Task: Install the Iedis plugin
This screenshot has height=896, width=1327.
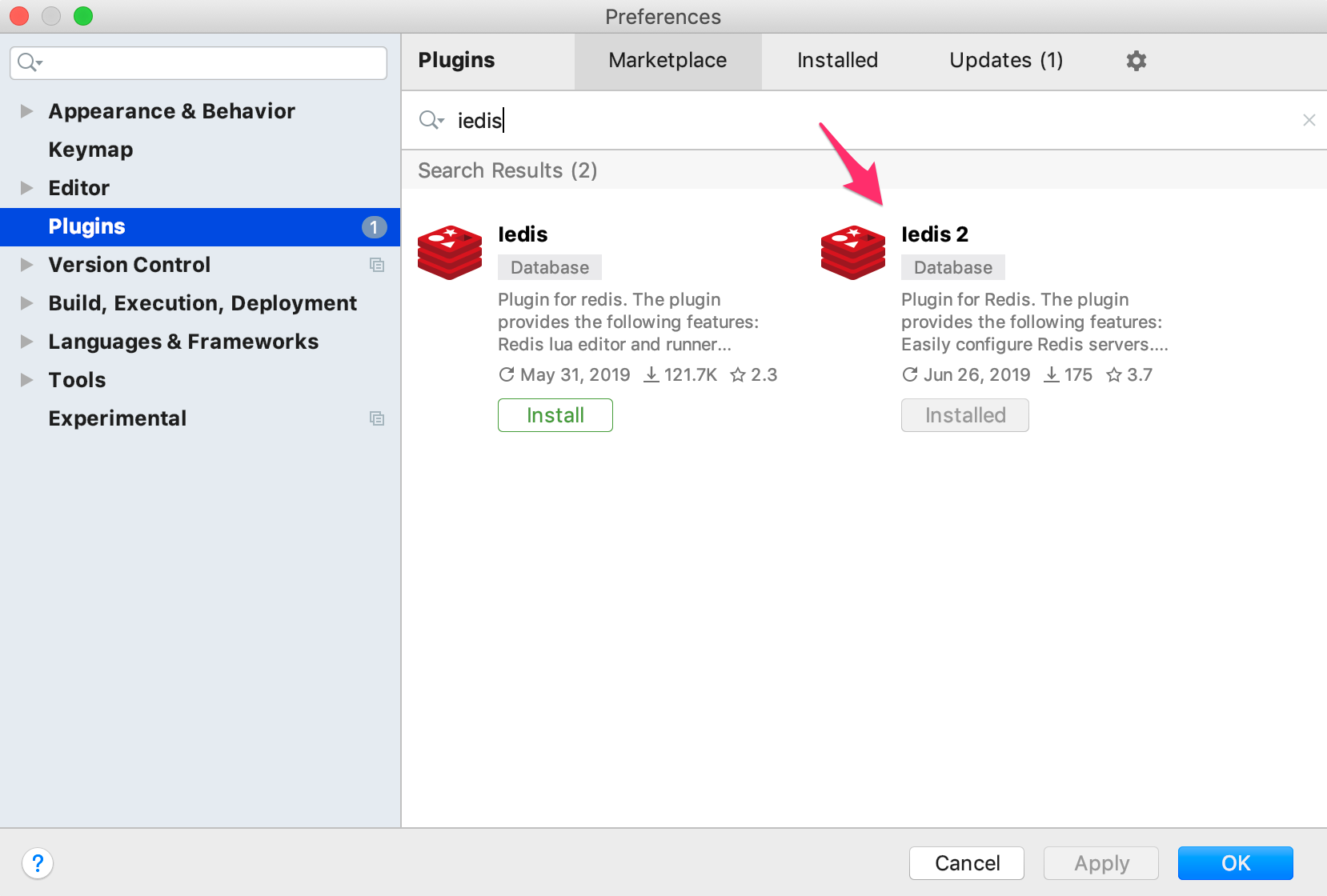Action: 555,415
